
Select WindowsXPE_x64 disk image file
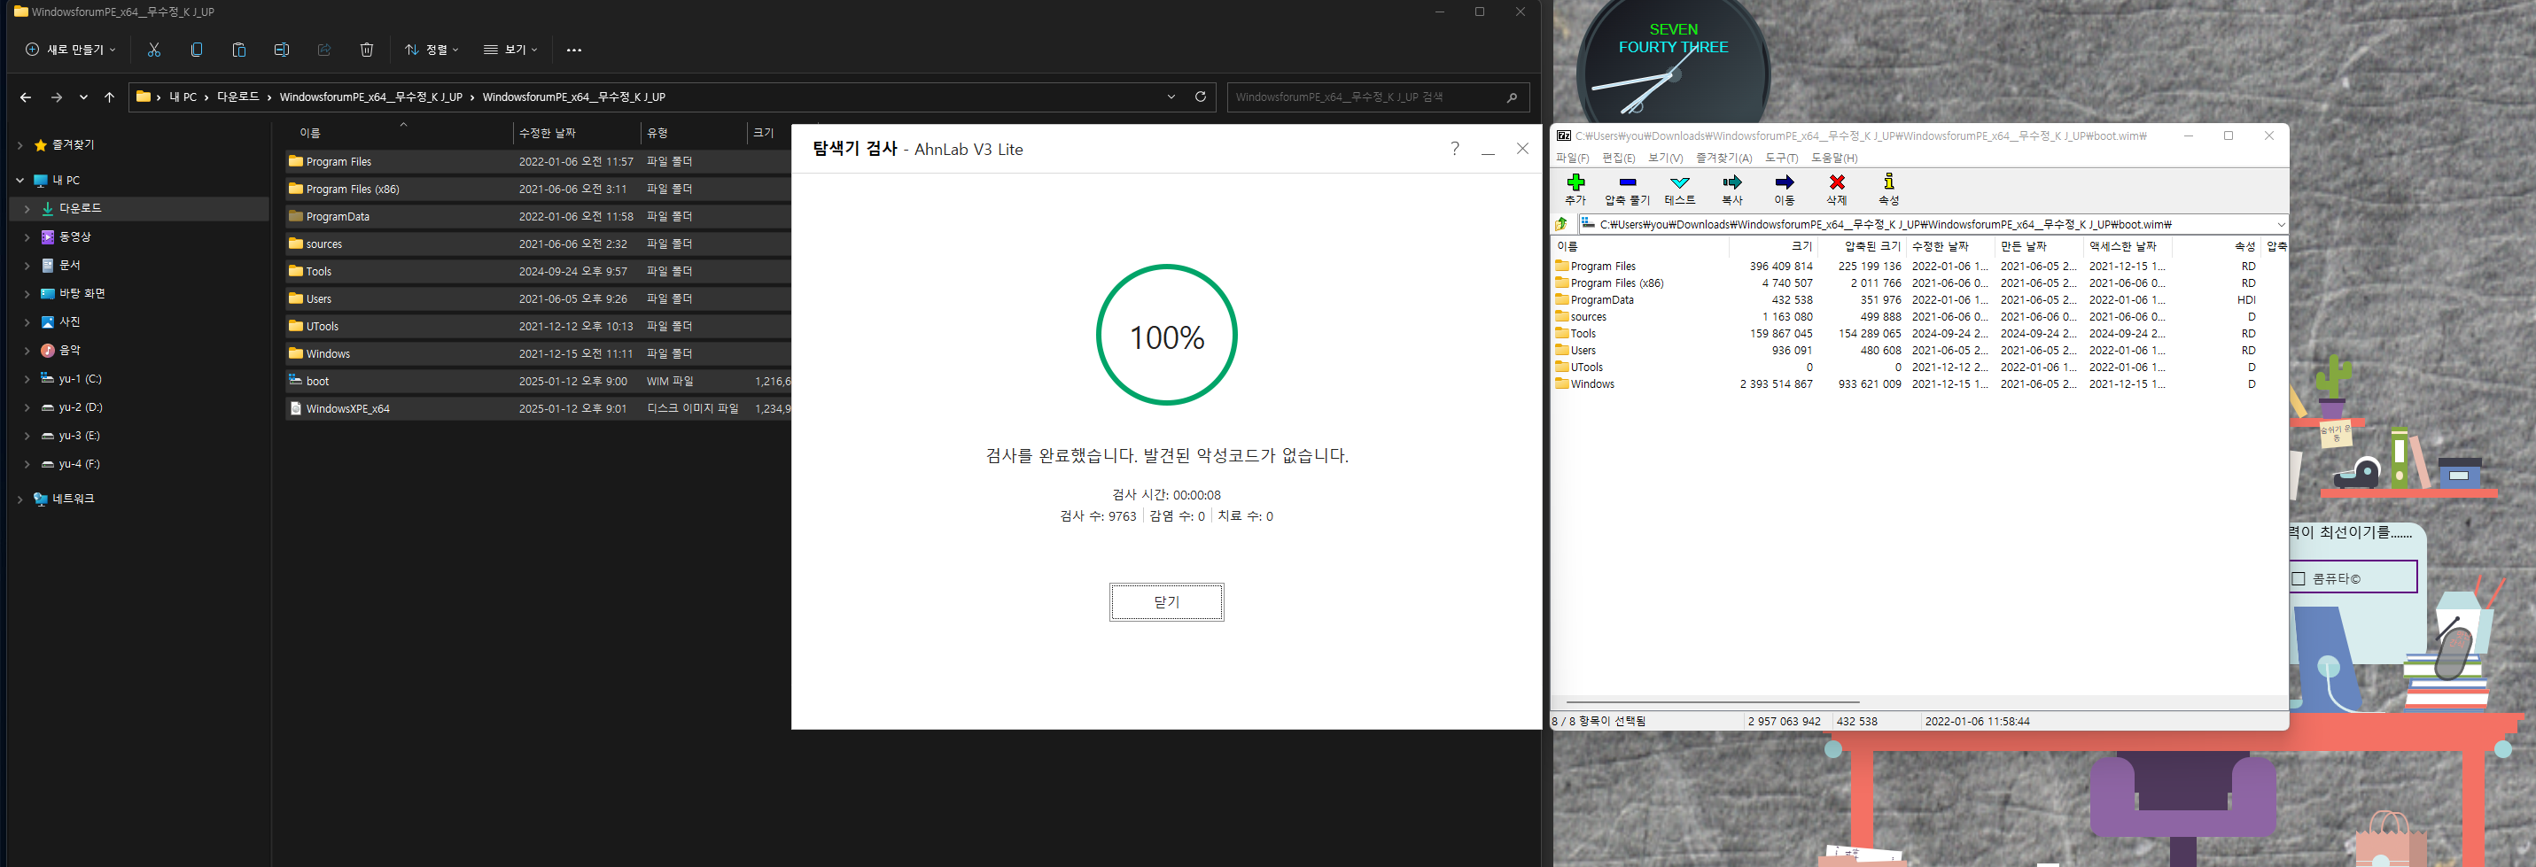538,408
